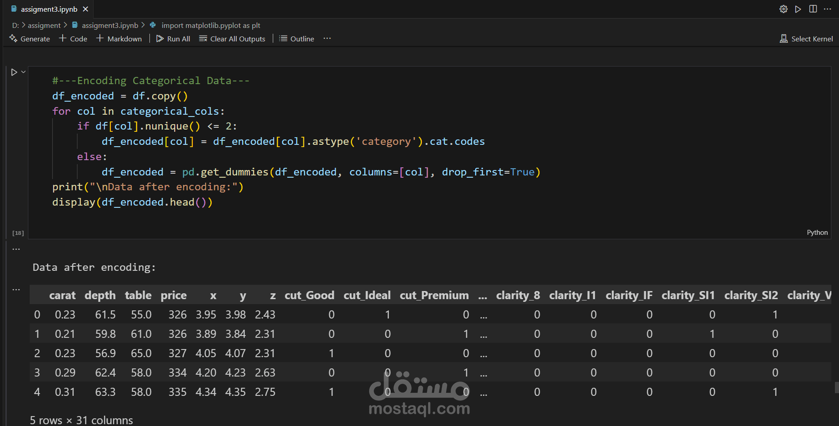Click Select Kernel
This screenshot has height=426, width=839.
pos(806,39)
